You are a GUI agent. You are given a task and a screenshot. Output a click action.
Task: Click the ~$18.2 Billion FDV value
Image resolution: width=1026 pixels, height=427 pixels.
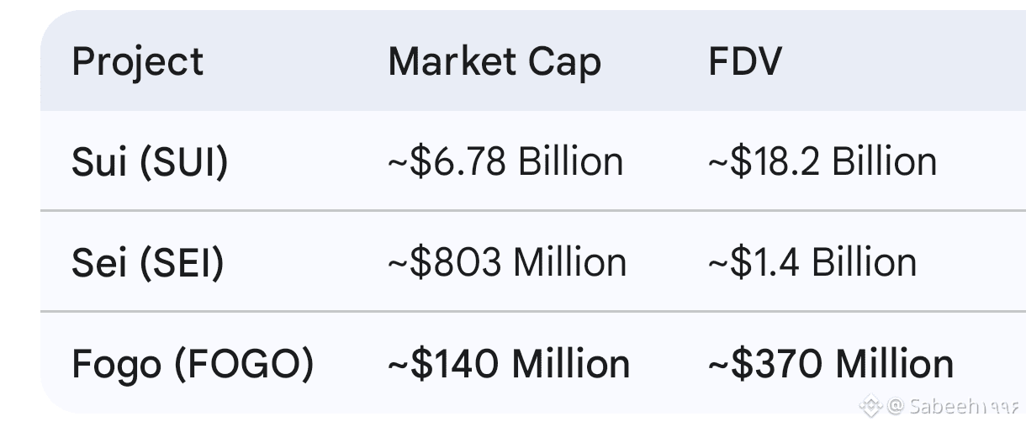pos(822,162)
